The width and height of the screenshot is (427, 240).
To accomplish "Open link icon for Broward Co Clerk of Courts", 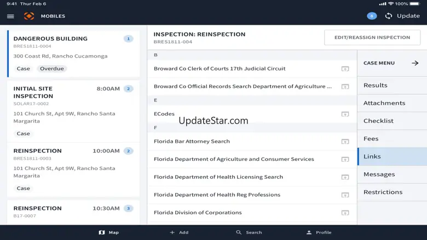I will pos(345,69).
